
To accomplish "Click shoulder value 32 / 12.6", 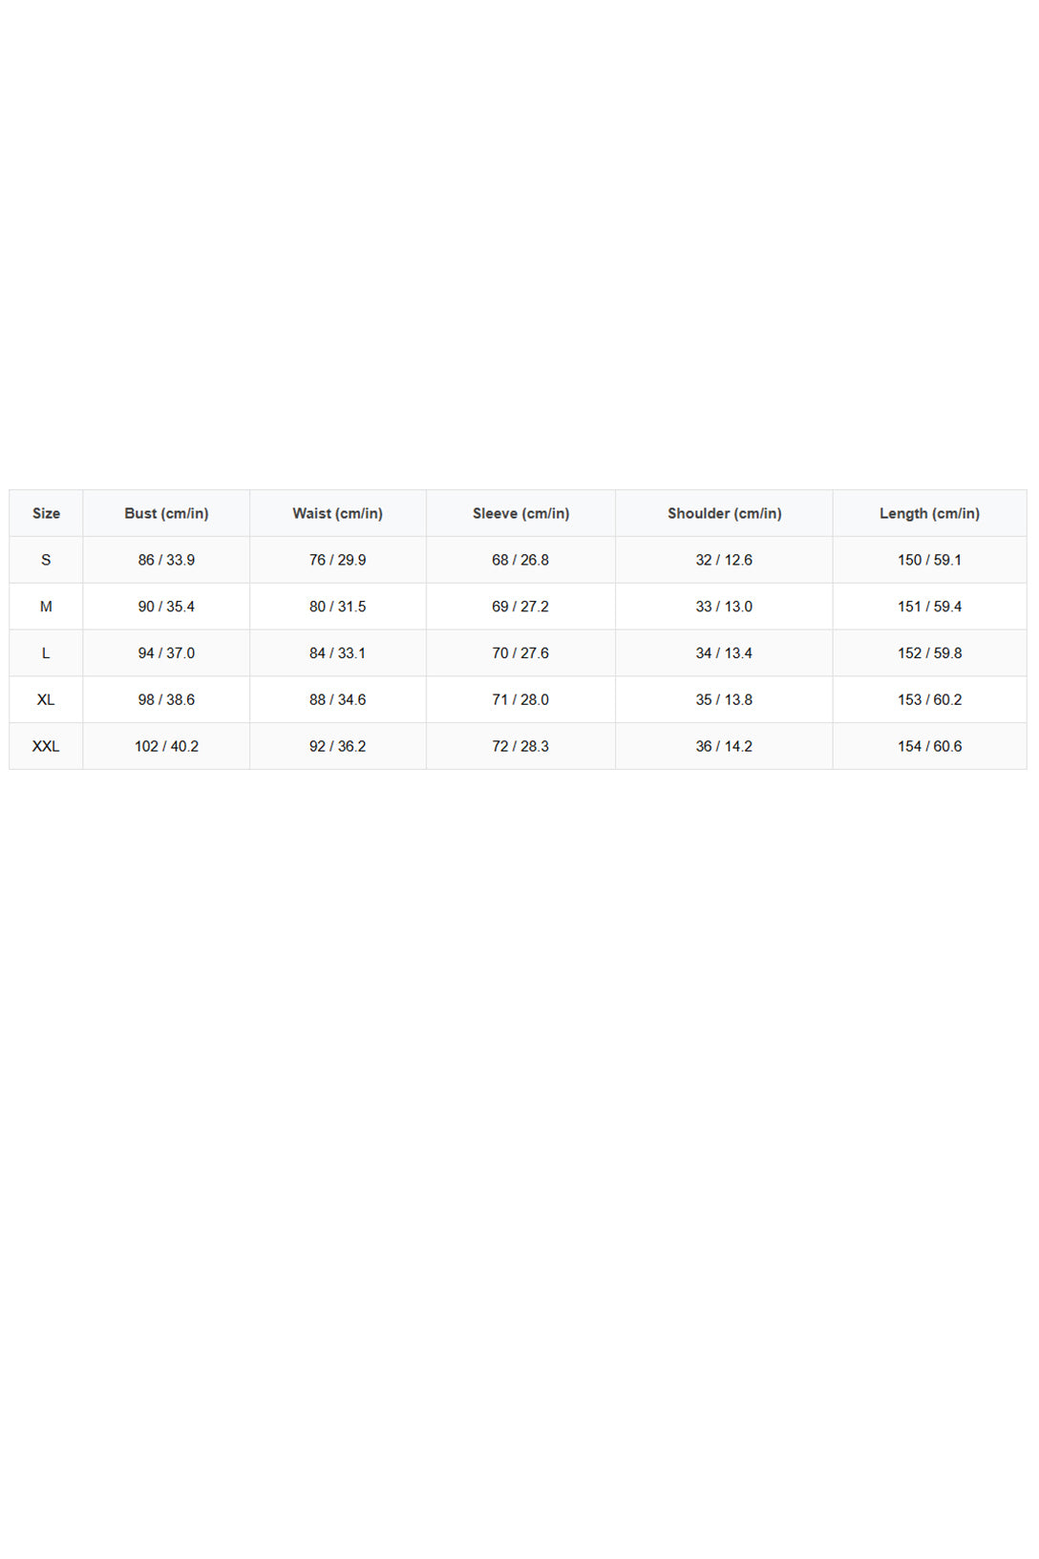I will click(724, 560).
